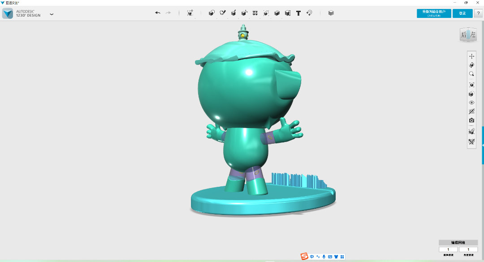Select the Zoom magnifier tool
The image size is (484, 262).
pos(471,74)
